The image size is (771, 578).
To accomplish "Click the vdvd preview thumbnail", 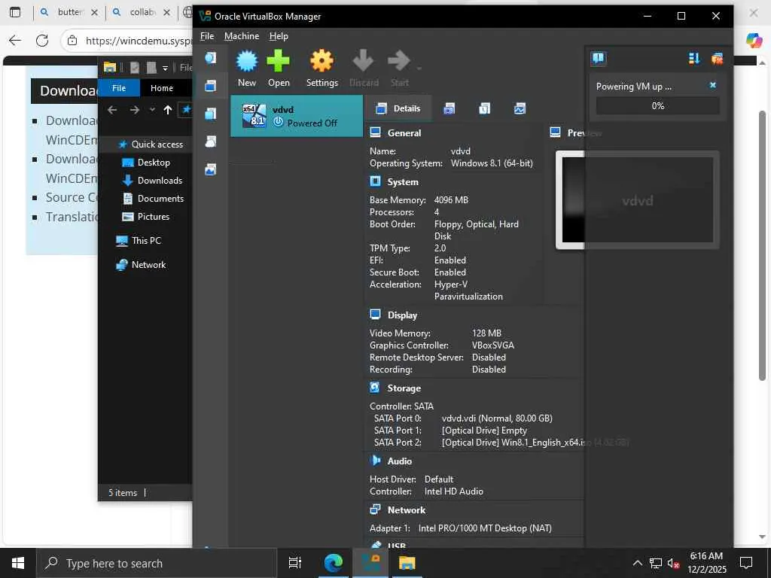I will [x=637, y=200].
